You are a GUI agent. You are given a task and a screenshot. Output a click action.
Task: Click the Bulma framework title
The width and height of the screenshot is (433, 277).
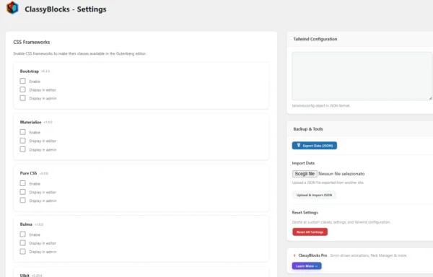click(26, 224)
